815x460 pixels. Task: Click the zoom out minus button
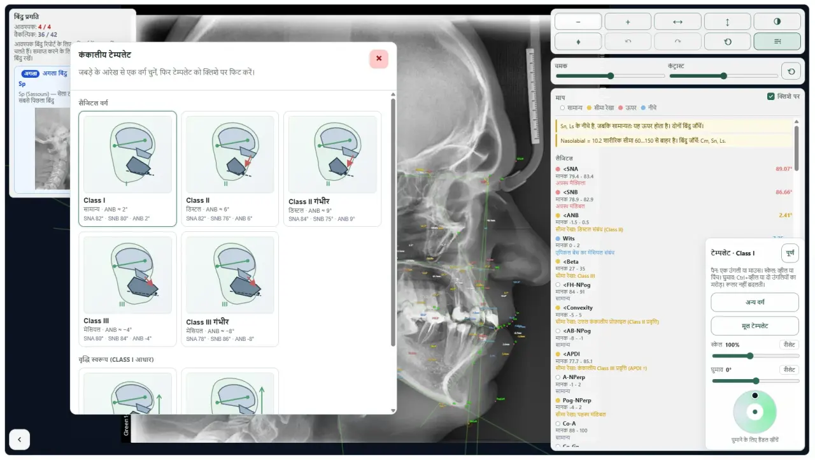(x=578, y=22)
